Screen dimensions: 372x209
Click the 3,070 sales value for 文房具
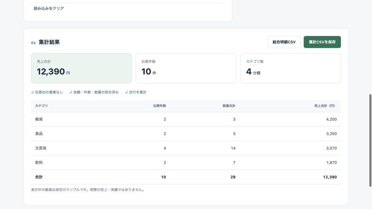(x=331, y=148)
